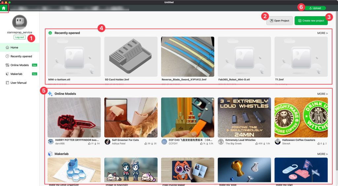Click the user avatar profile picture

(19, 22)
